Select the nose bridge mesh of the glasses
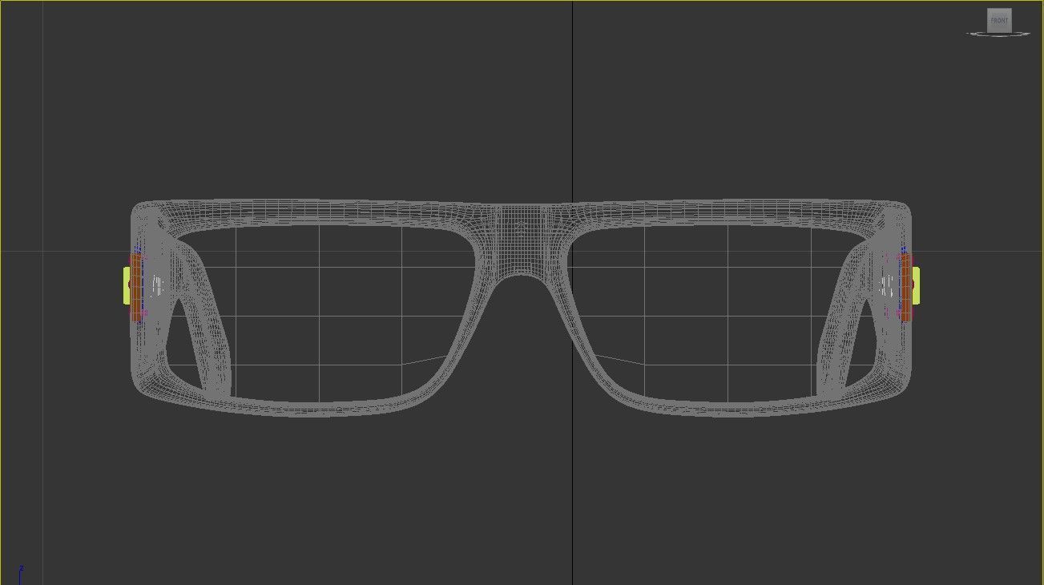 (521, 240)
